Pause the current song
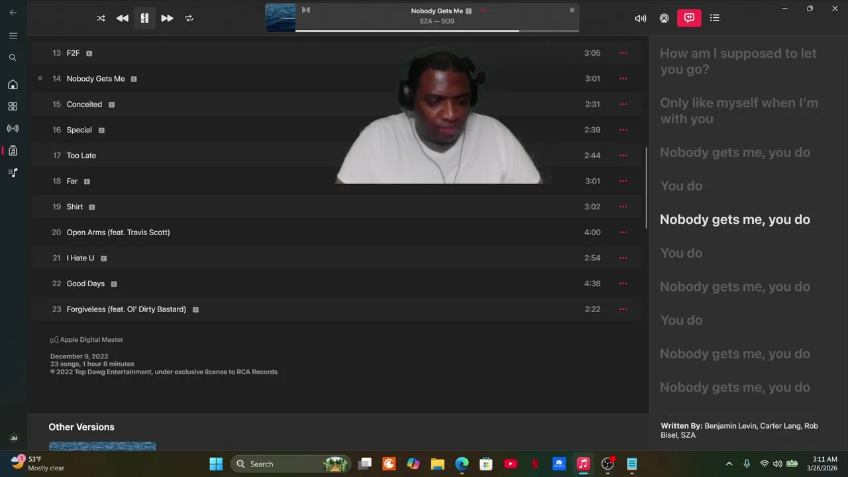Image resolution: width=848 pixels, height=477 pixels. pos(144,19)
